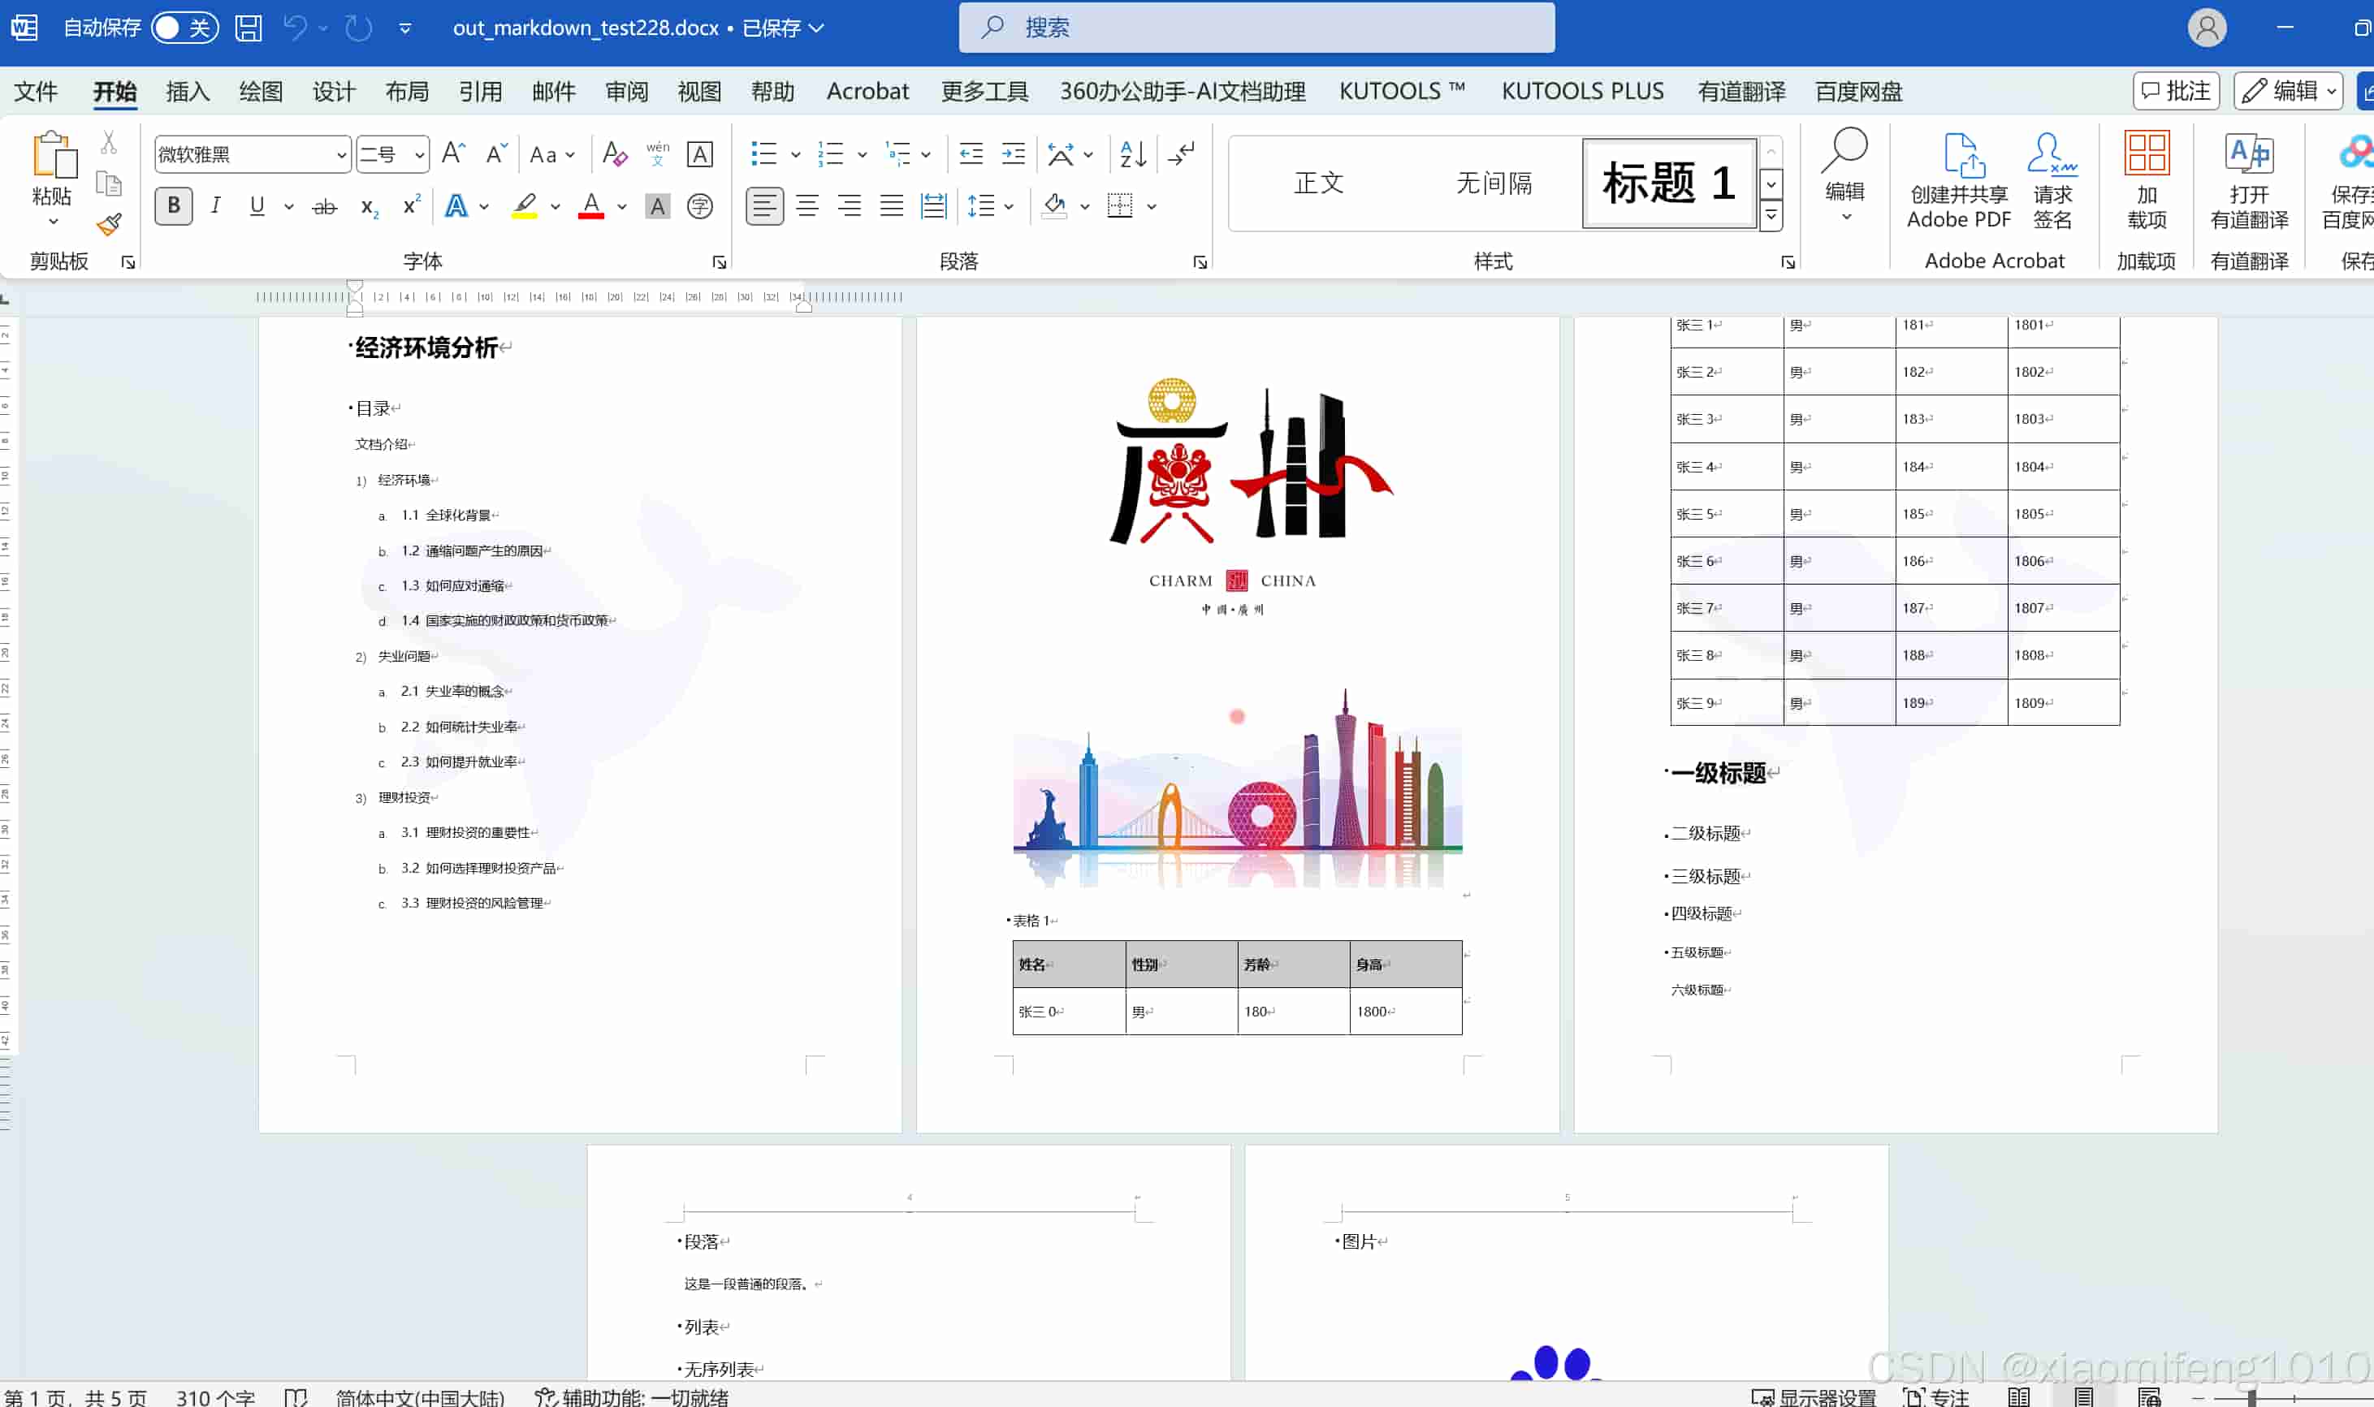Screen dimensions: 2374x1407
Task: Open the 文件 menu
Action: tap(36, 91)
